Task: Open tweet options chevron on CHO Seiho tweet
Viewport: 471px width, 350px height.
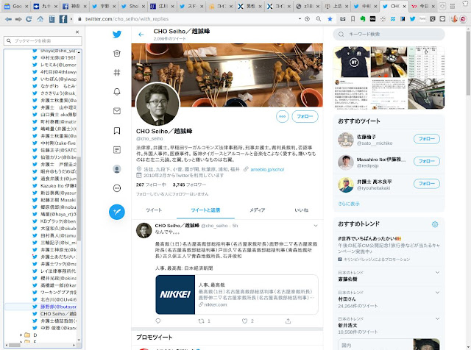Action: click(x=316, y=226)
